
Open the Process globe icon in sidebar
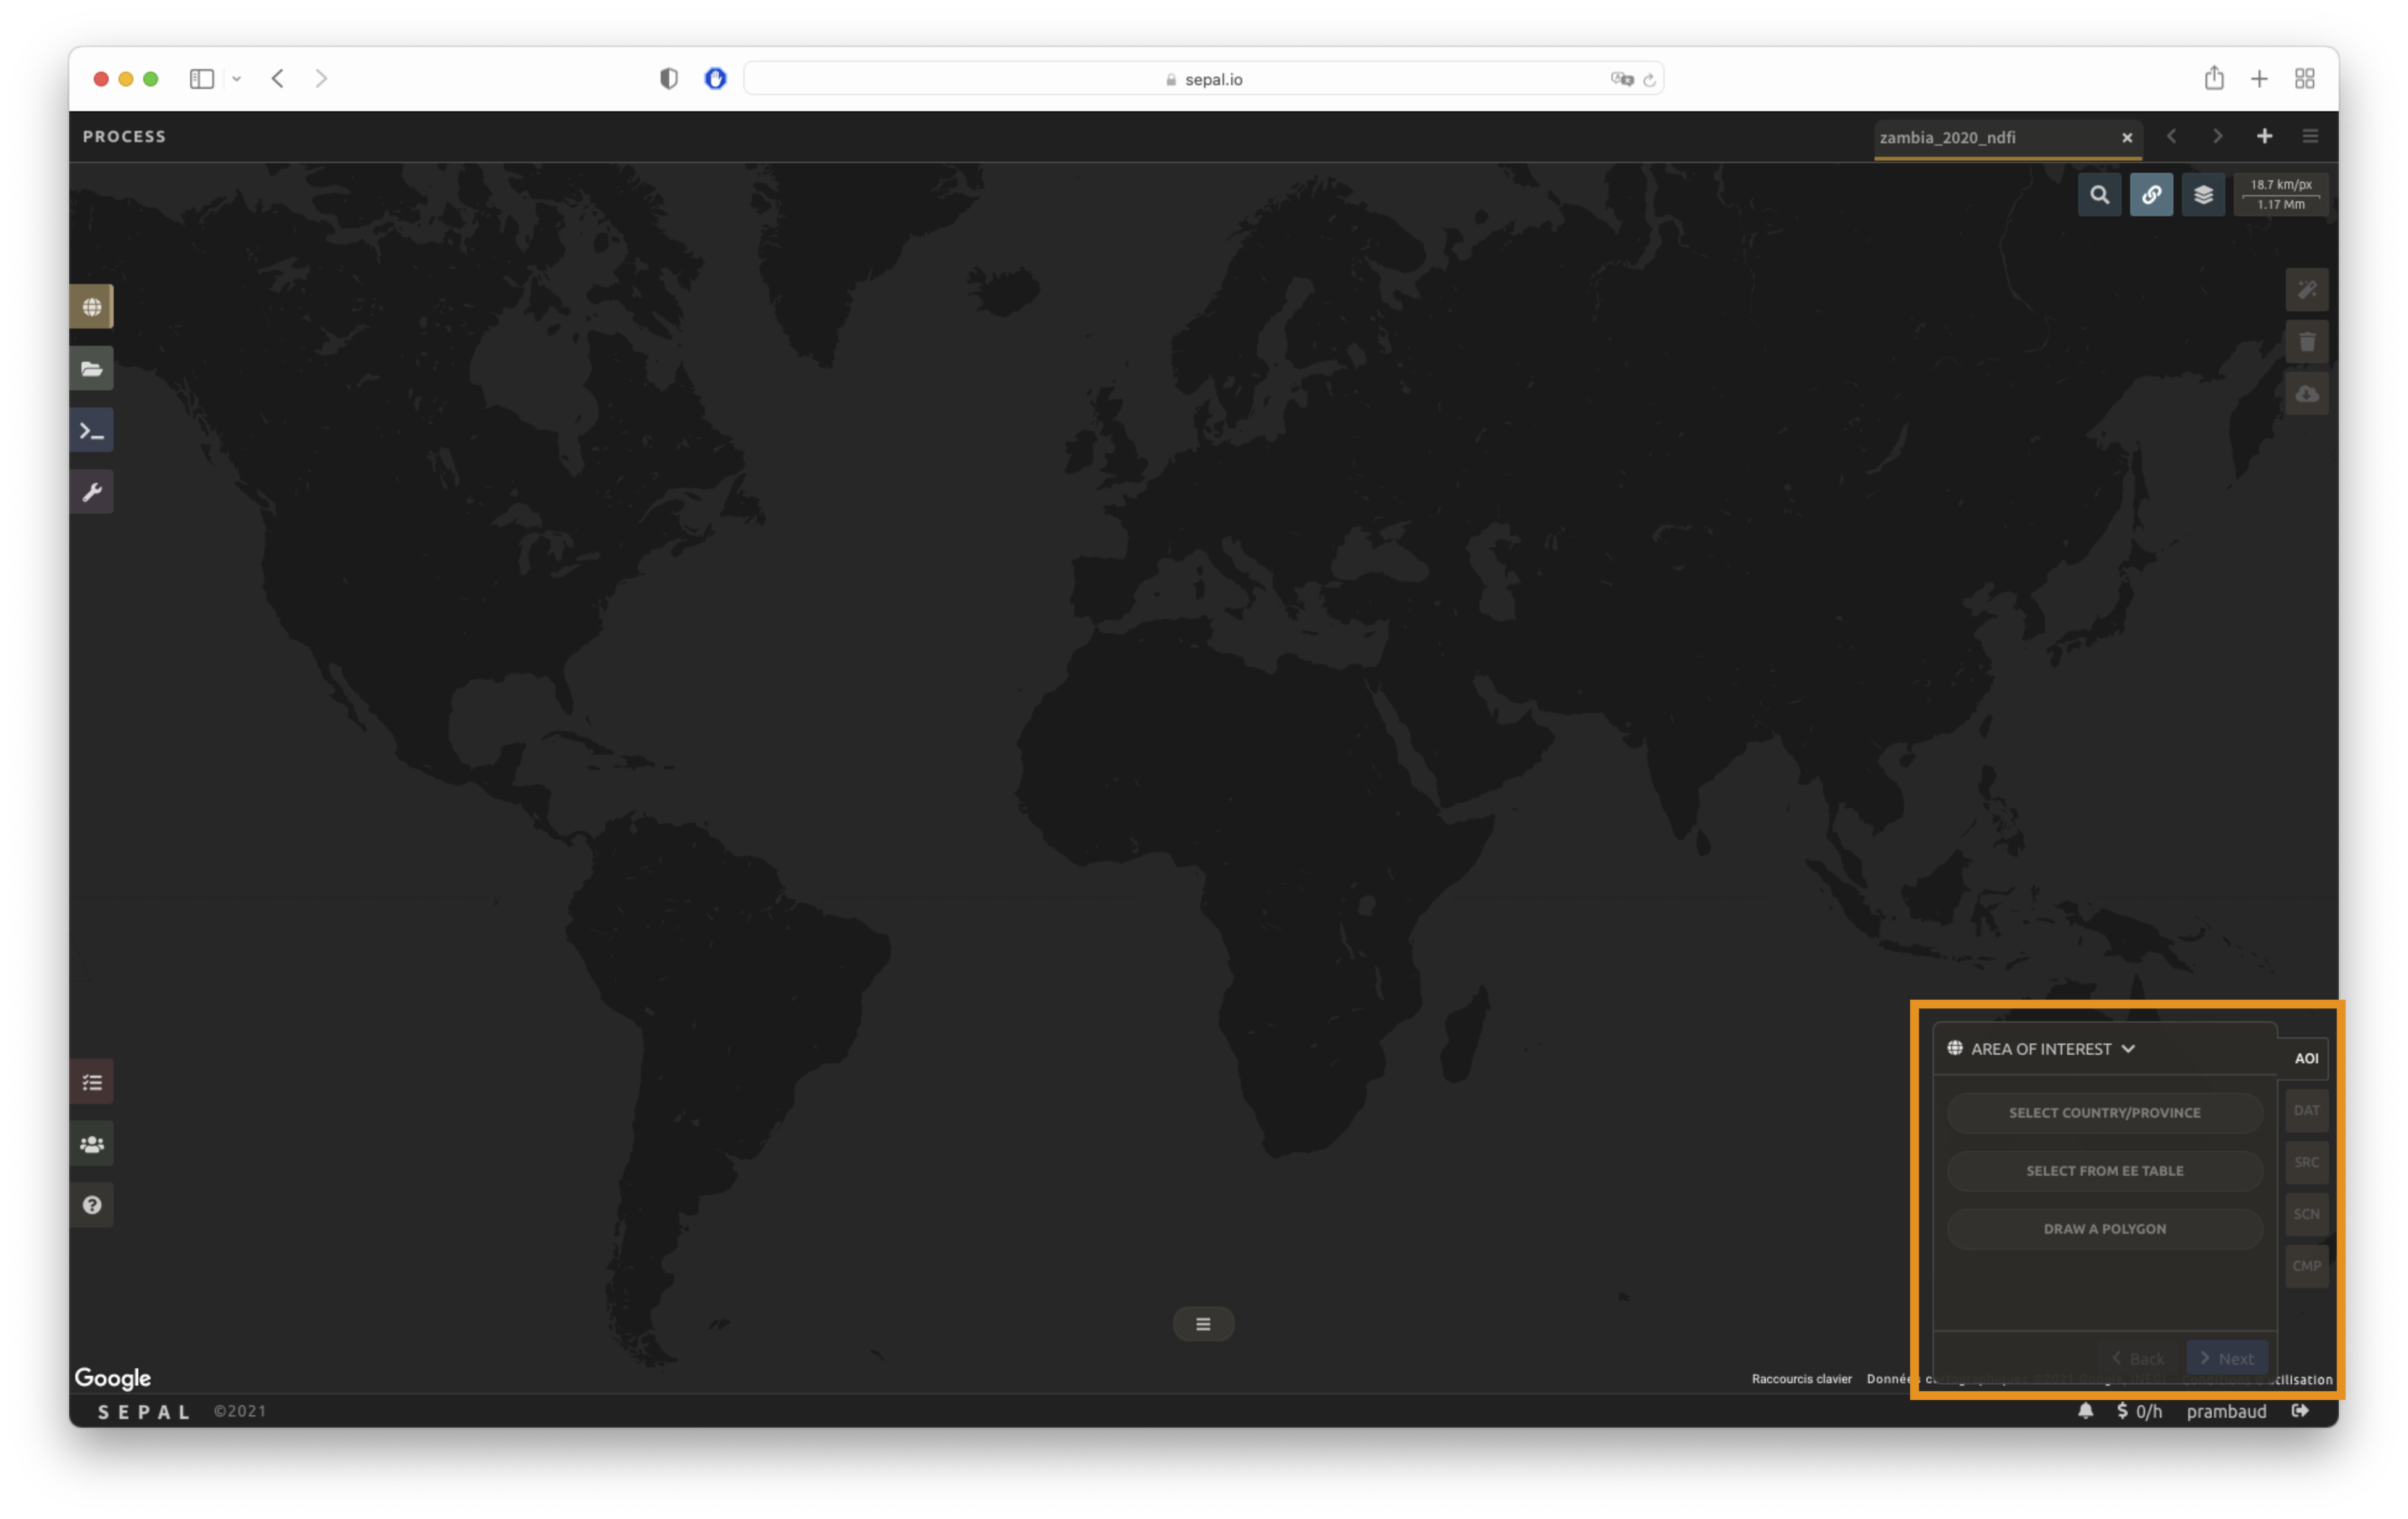91,307
